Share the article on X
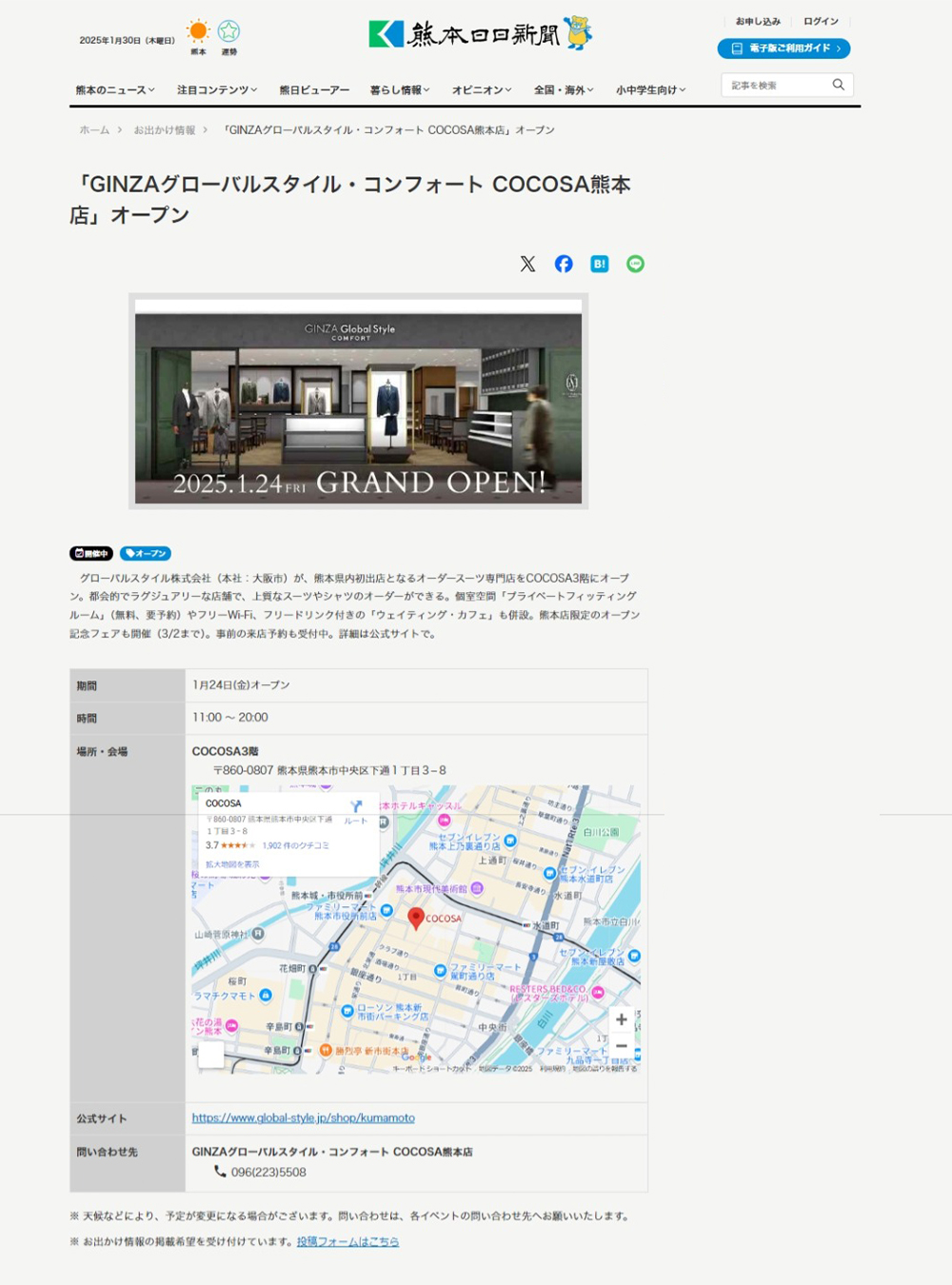The height and width of the screenshot is (1285, 952). click(527, 264)
